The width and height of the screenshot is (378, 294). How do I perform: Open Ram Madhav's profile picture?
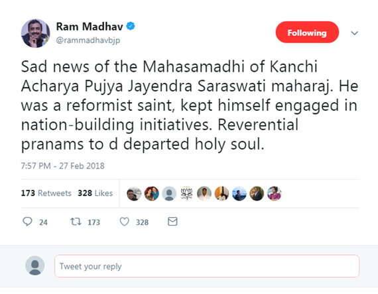click(35, 33)
